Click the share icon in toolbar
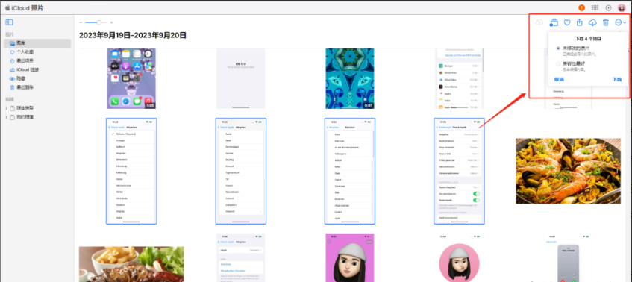 (580, 22)
